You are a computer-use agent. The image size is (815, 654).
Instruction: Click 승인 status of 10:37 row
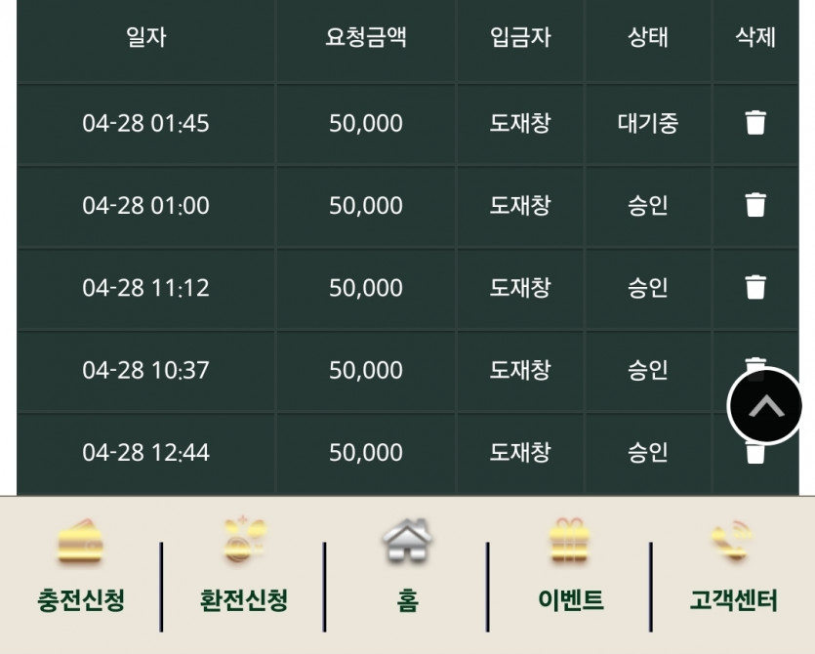[648, 370]
